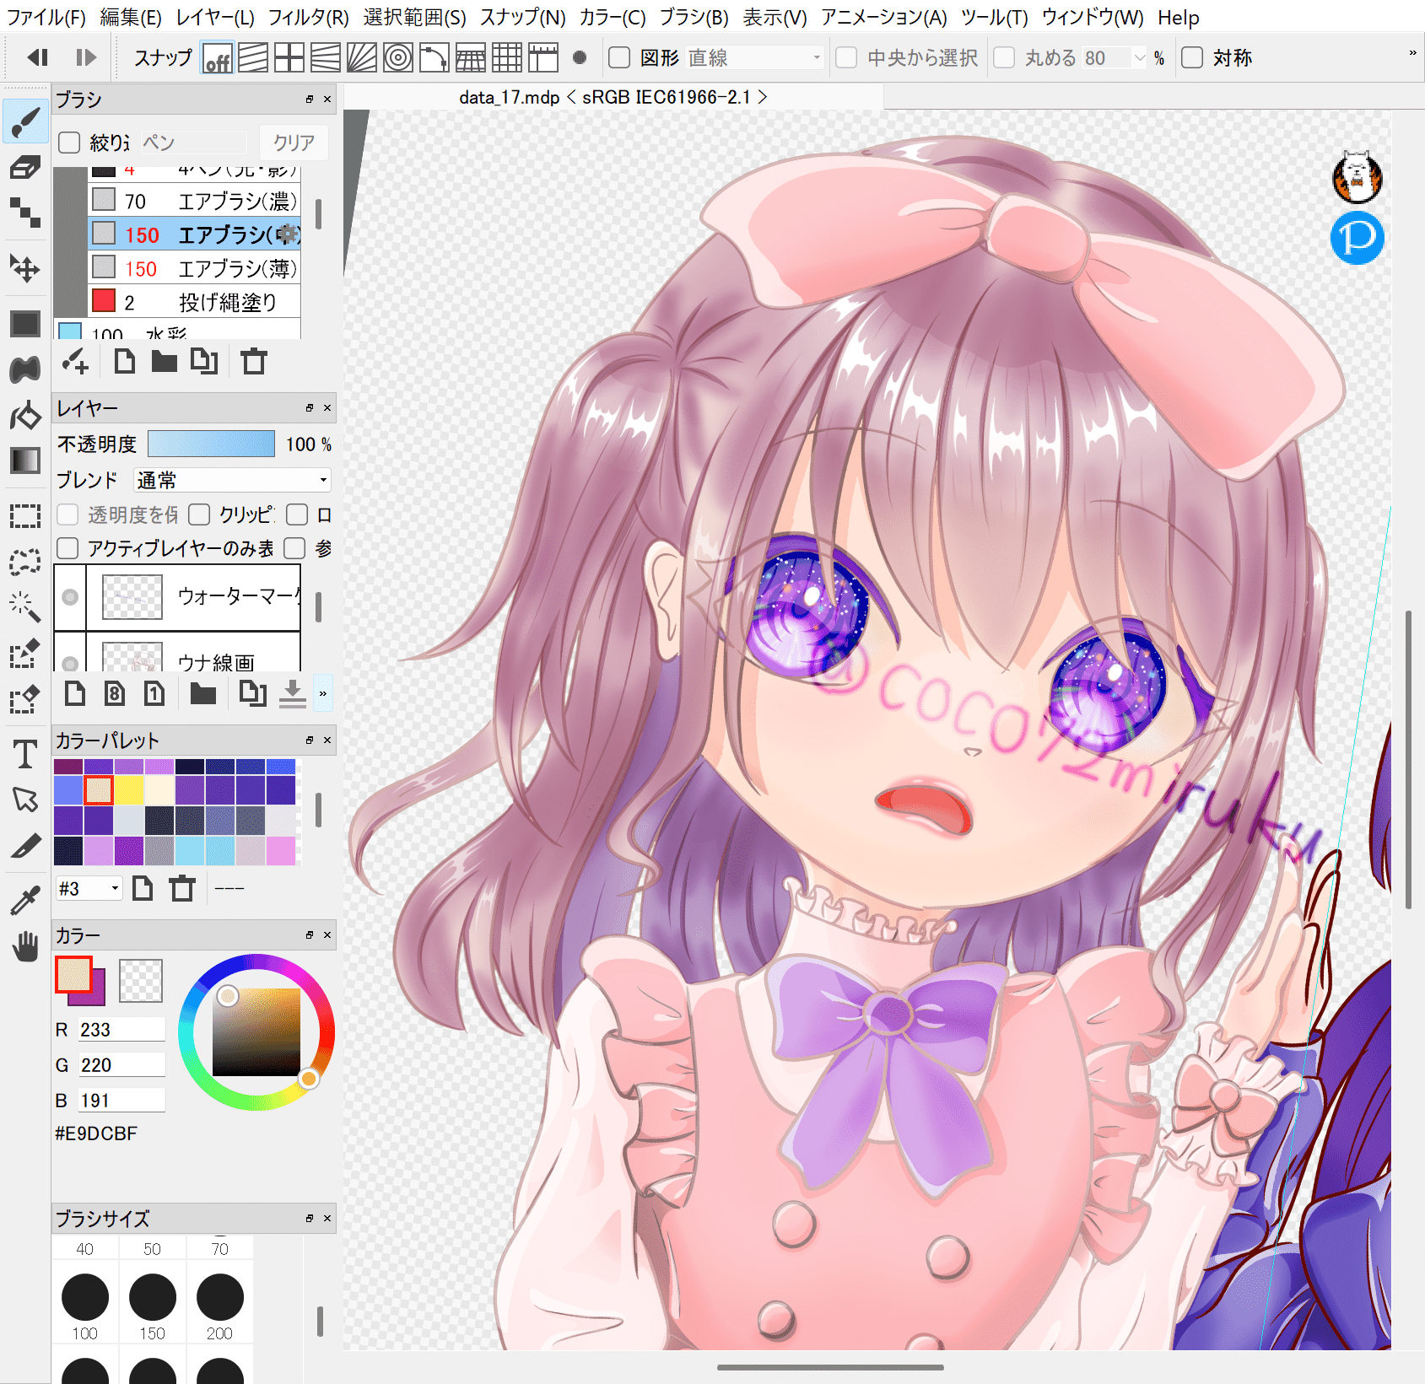Select the Move tool
Viewport: 1425px width, 1384px height.
(25, 269)
